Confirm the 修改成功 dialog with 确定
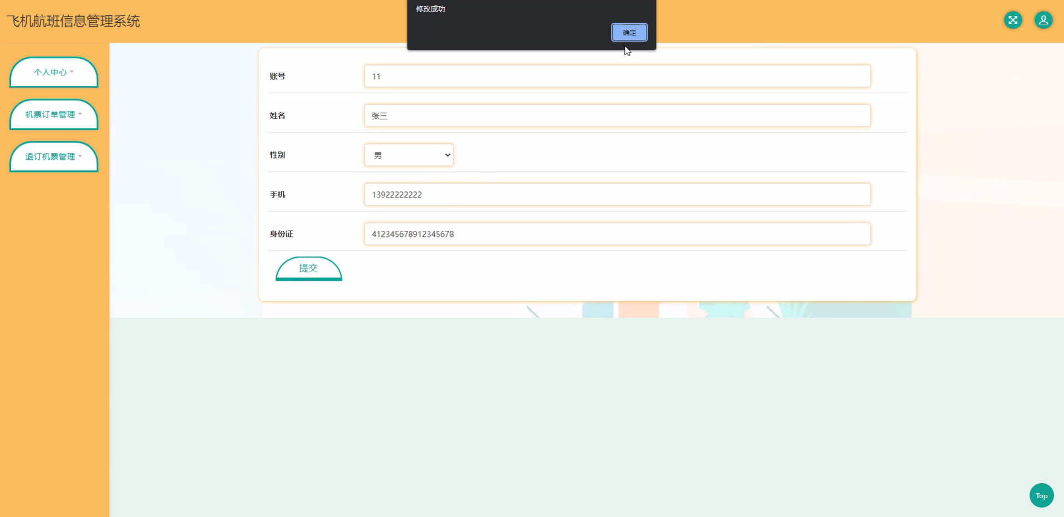The height and width of the screenshot is (517, 1064). (629, 32)
